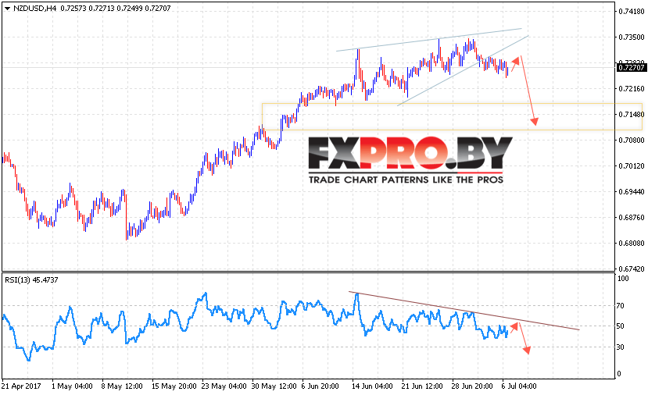The height and width of the screenshot is (395, 648).
Task: Click the RSI level 50 label
Action: [x=621, y=326]
